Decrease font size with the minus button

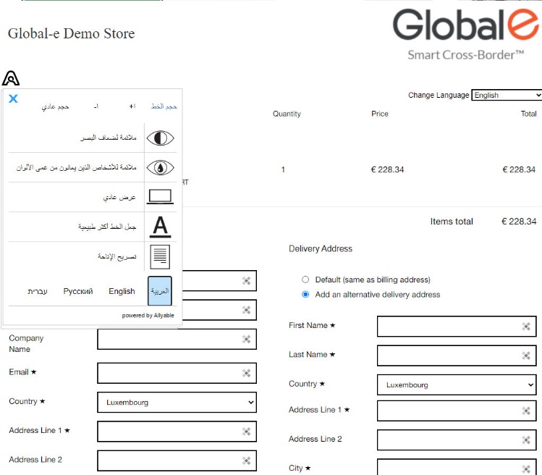tap(96, 106)
